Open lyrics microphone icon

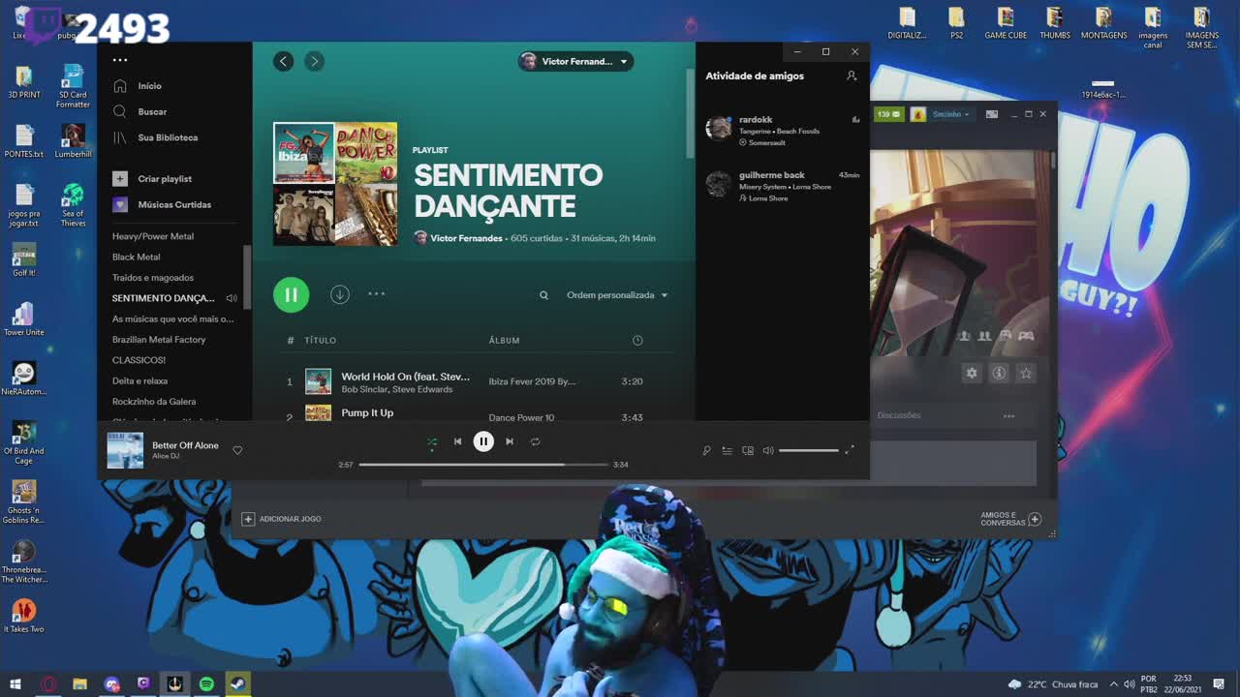pos(706,450)
